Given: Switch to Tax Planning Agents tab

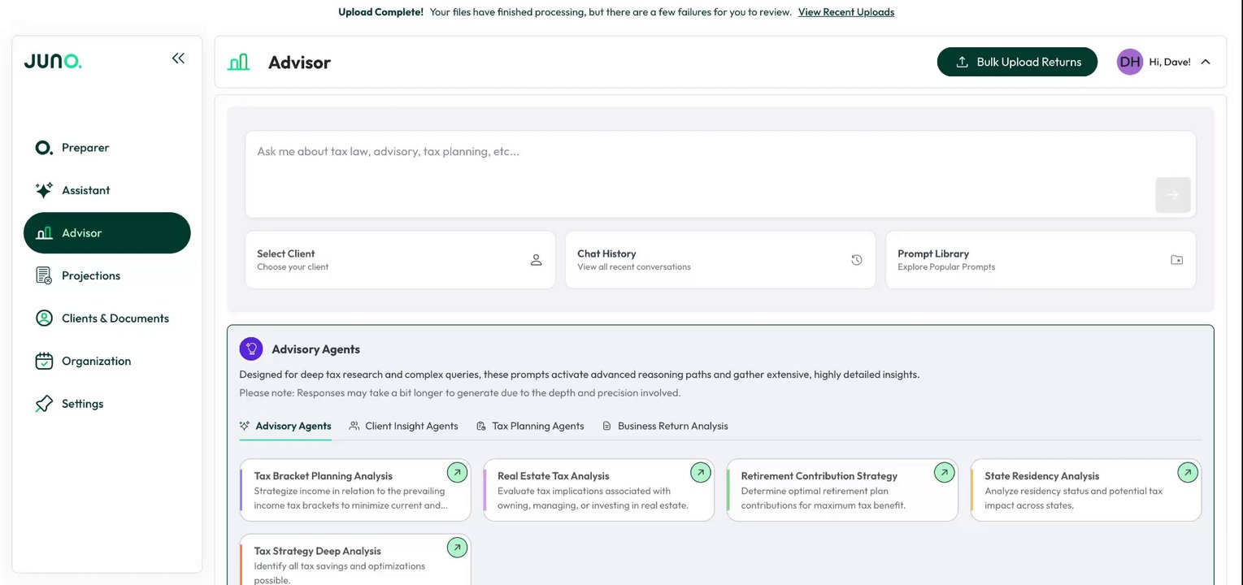Looking at the screenshot, I should pos(530,426).
